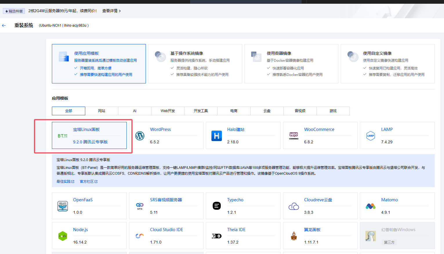444x254 pixels.
Task: Click the WordPress logo icon
Action: point(140,136)
